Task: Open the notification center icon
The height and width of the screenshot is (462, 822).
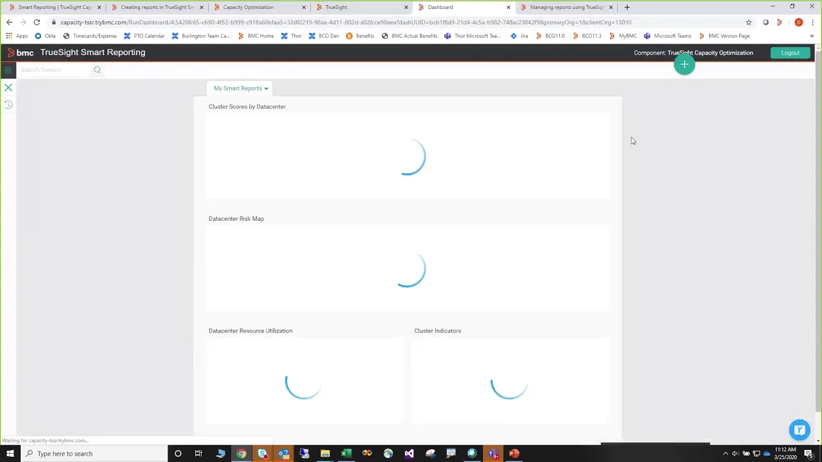Action: point(809,454)
